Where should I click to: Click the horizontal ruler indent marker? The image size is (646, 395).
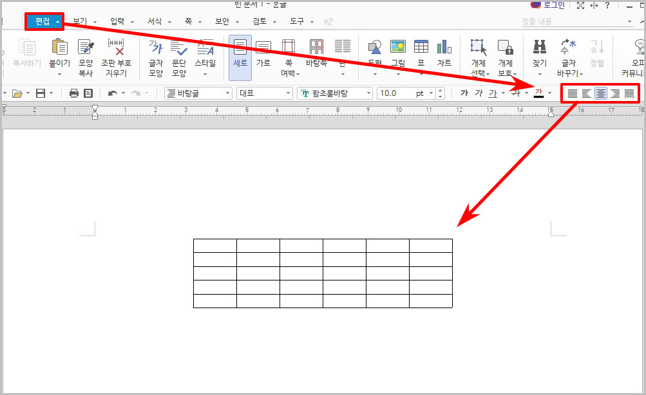[95, 112]
